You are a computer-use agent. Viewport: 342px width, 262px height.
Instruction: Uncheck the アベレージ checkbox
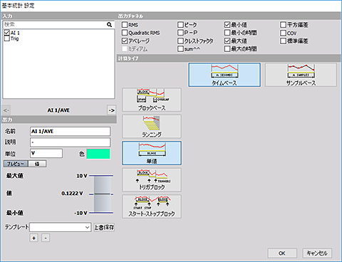(x=125, y=41)
